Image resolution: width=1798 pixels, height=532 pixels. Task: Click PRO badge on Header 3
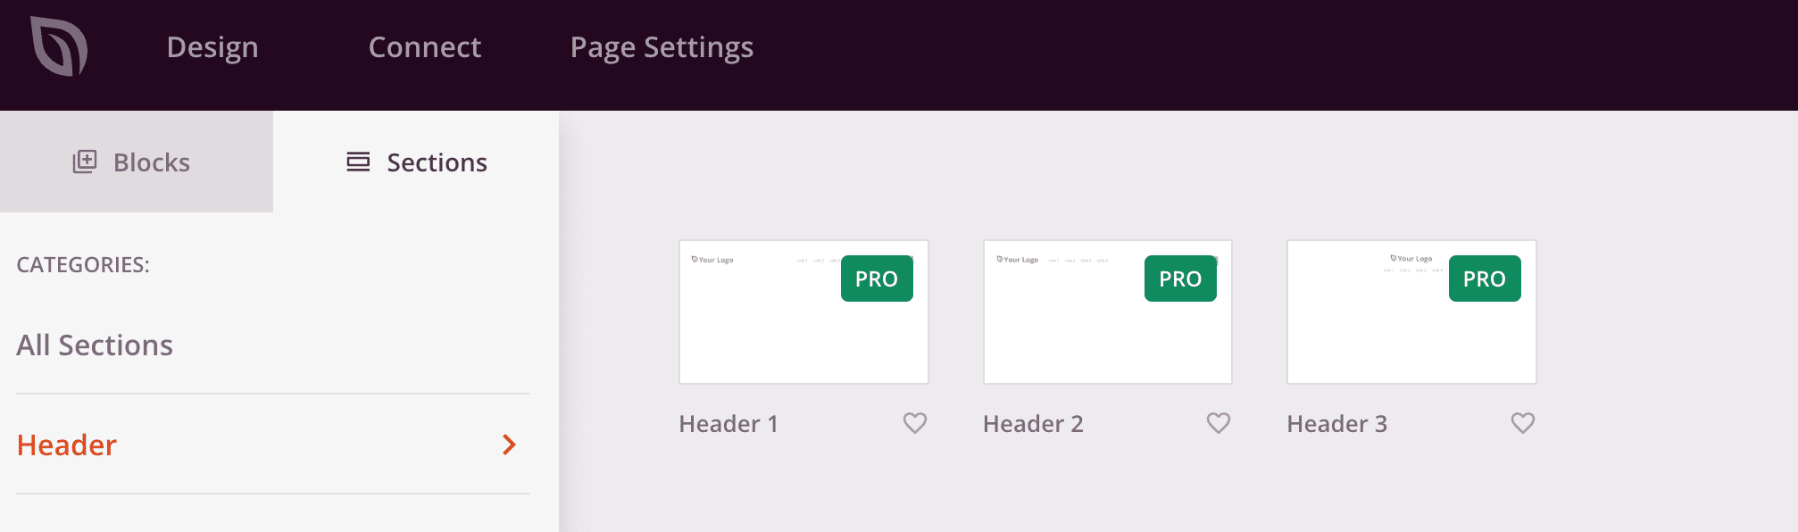coord(1485,278)
